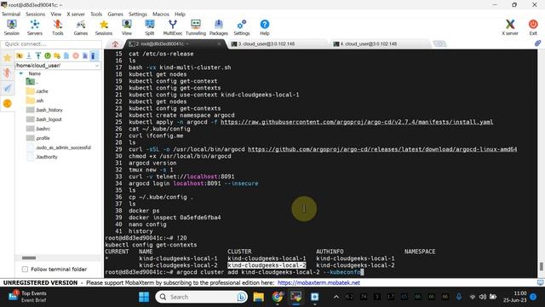Viewport: 545px width, 307px height.
Task: Click the SFTP parent folder icon
Action: pyautogui.click(x=20, y=55)
